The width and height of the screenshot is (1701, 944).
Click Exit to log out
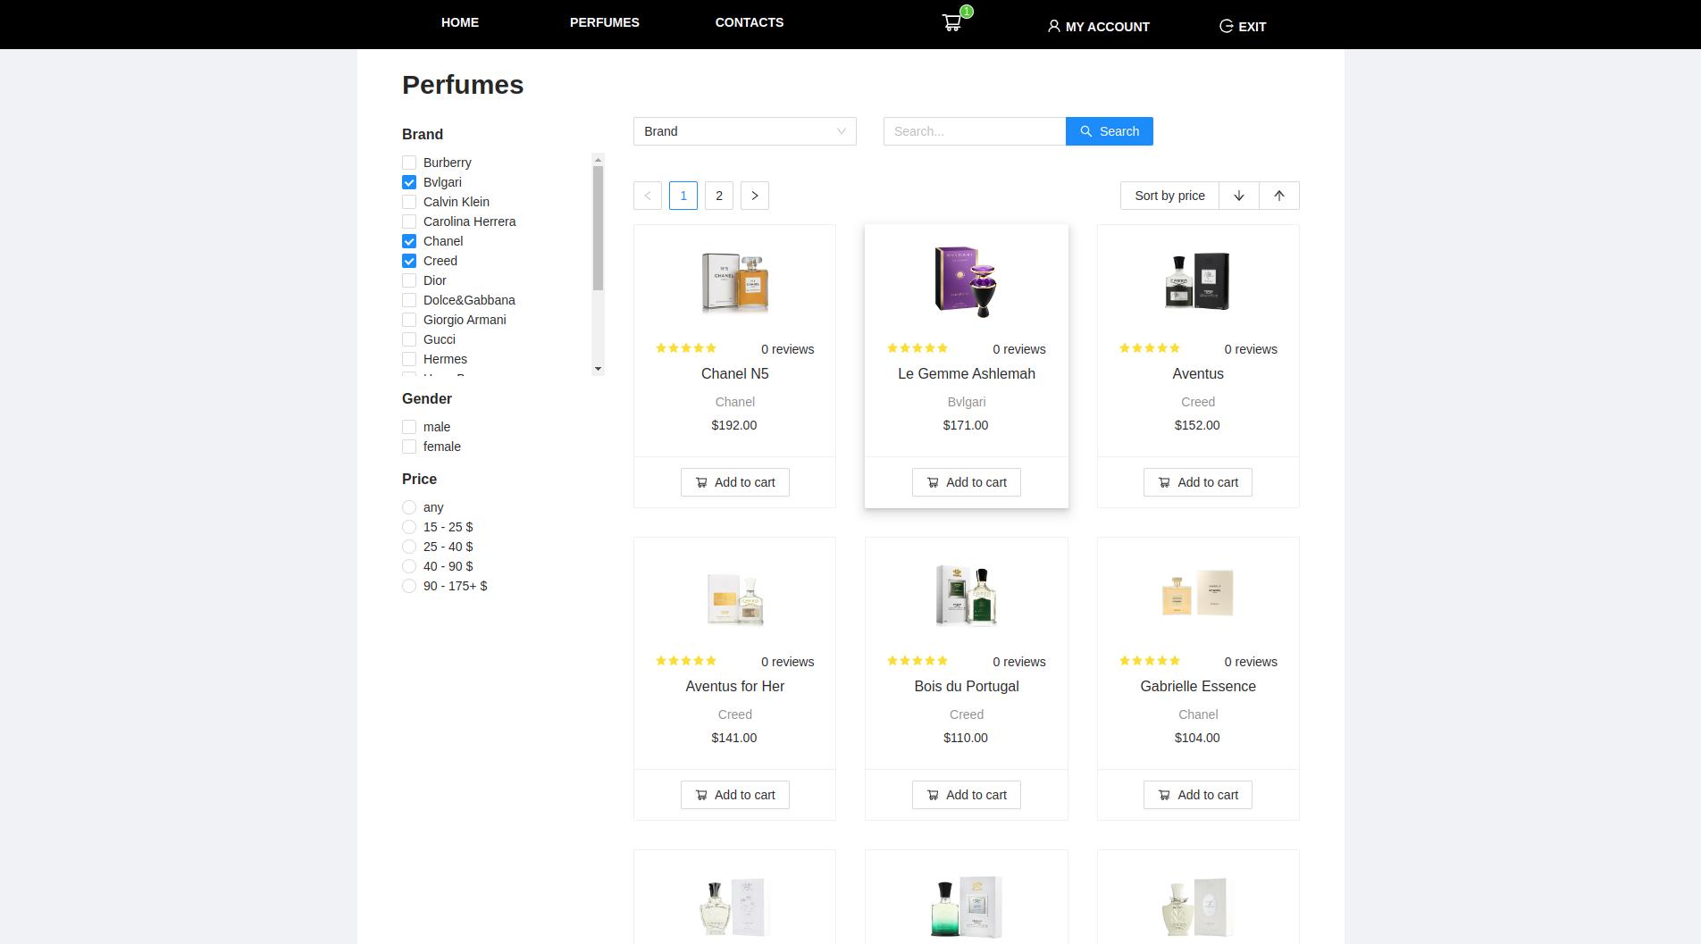click(x=1243, y=27)
